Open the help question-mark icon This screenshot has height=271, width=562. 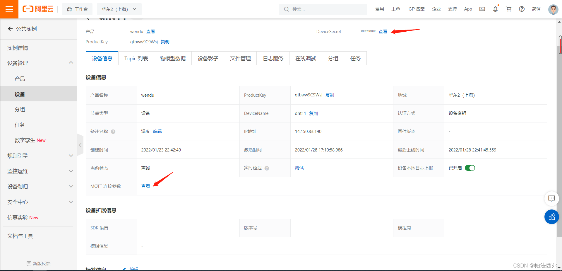click(x=522, y=9)
